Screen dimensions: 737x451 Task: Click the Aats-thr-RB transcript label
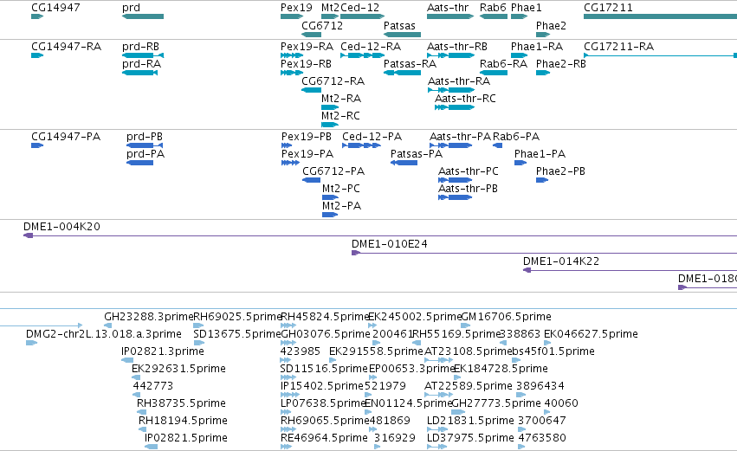457,47
